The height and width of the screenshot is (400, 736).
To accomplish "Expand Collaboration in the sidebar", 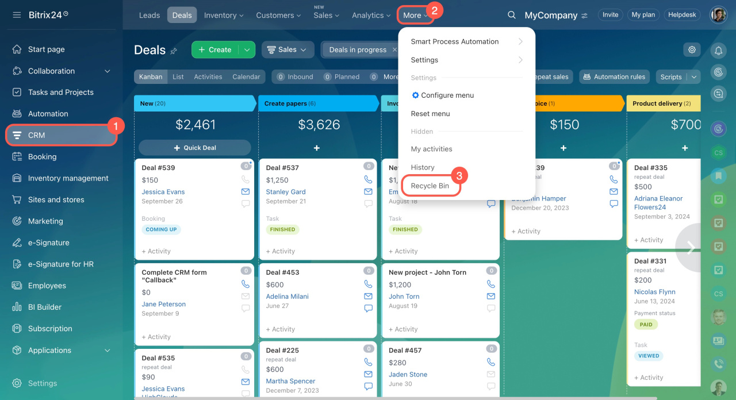I will (107, 71).
